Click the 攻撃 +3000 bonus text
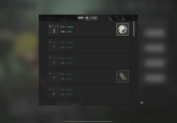 (x=66, y=94)
